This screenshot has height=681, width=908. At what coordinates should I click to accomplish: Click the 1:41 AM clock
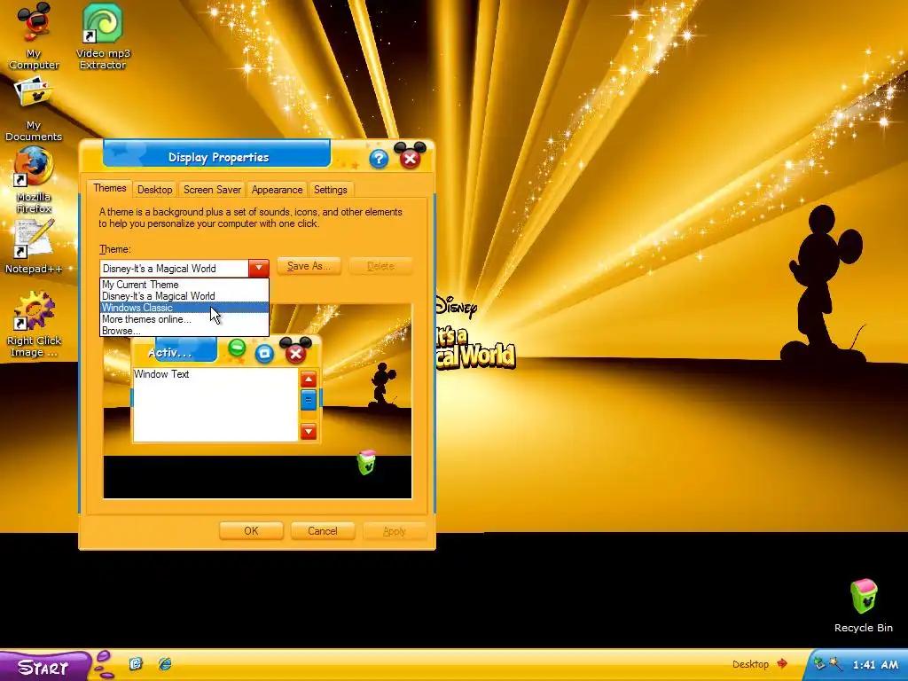coord(875,665)
